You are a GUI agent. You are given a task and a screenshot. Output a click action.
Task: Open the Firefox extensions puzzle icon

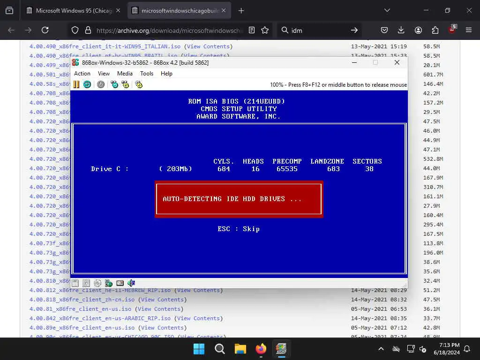[x=435, y=30]
